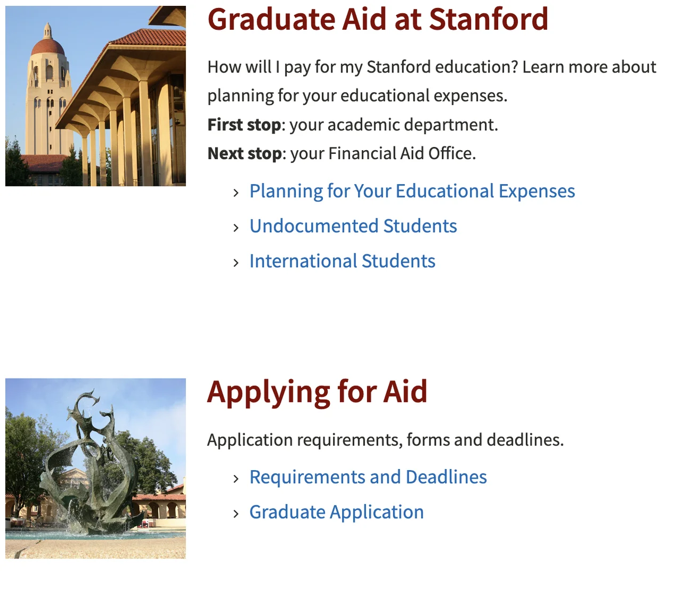Open the Undocumented Students link
Screen dimensions: 682x607
pyautogui.click(x=353, y=226)
